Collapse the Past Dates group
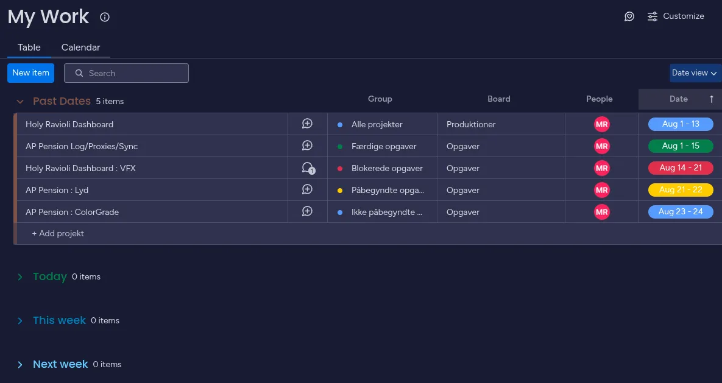The width and height of the screenshot is (722, 383). tap(20, 102)
